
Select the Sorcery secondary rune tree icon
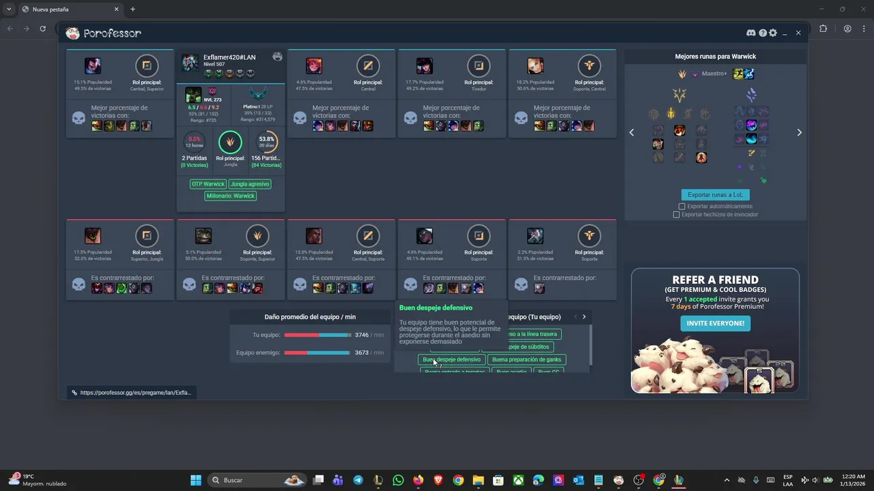(751, 95)
